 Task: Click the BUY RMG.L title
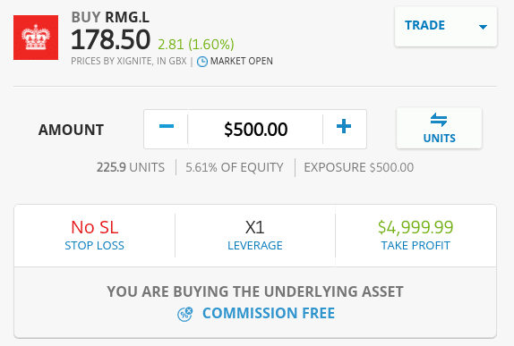[x=110, y=17]
